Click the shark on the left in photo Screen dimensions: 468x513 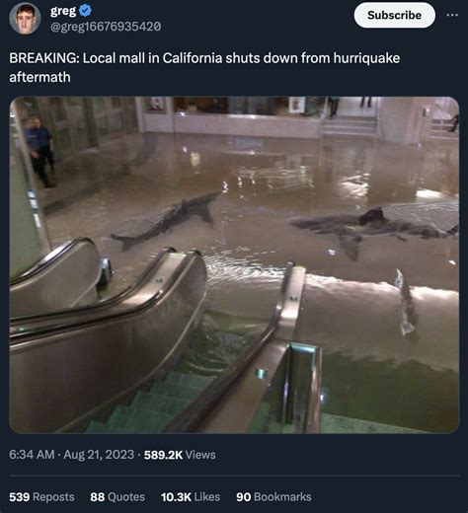pos(165,220)
